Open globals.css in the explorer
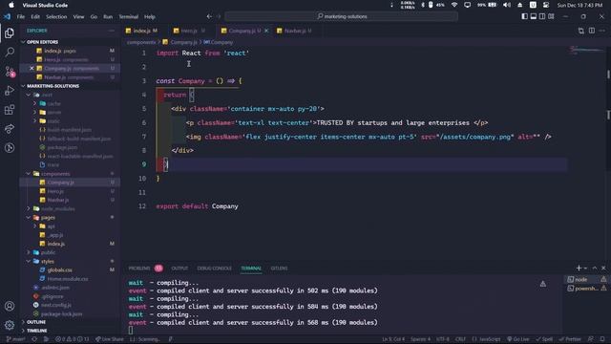Screen dimensions: 611x344 59,269
